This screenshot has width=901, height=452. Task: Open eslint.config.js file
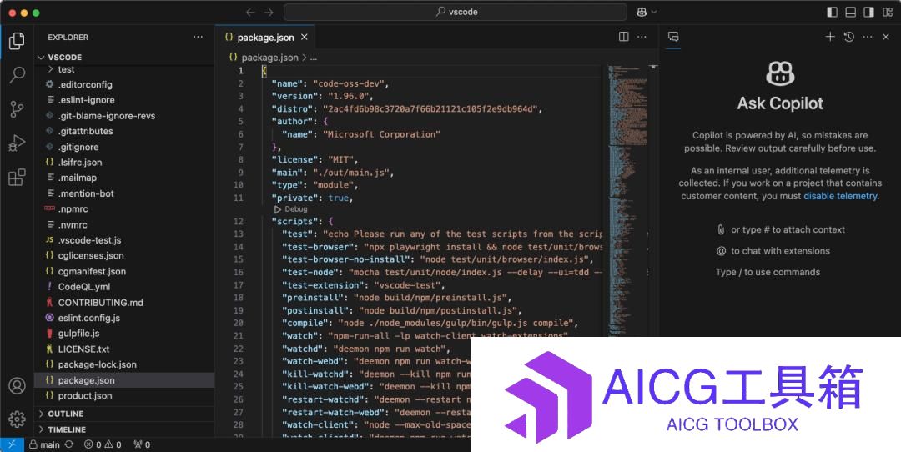pos(124,318)
